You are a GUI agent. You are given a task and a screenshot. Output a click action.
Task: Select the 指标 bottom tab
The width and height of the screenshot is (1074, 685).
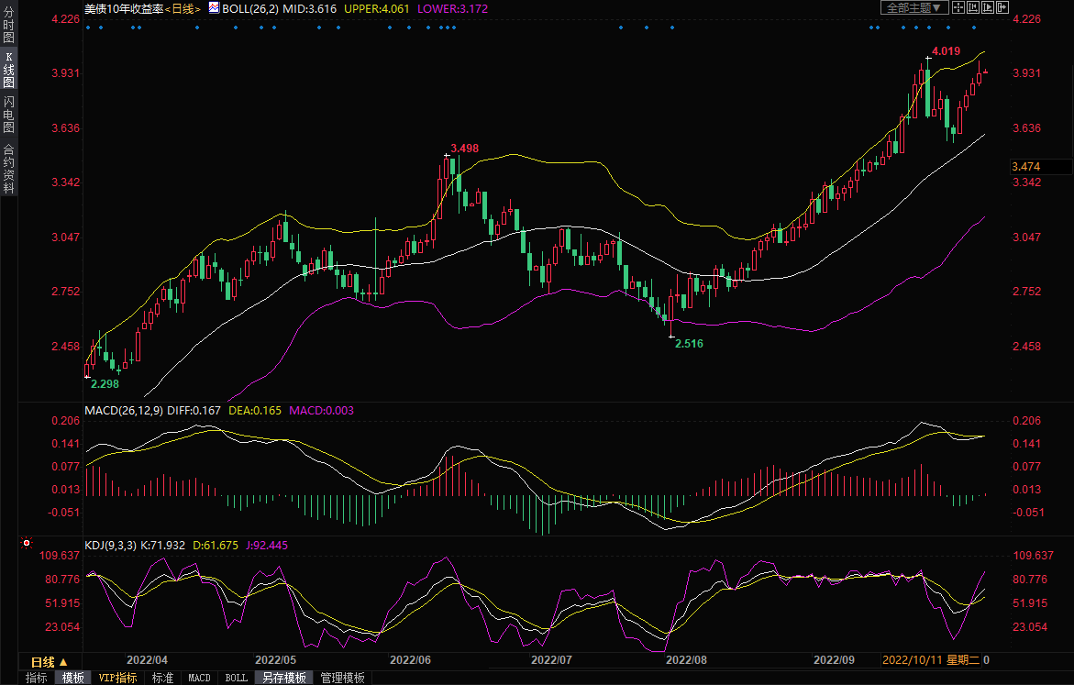pos(36,678)
